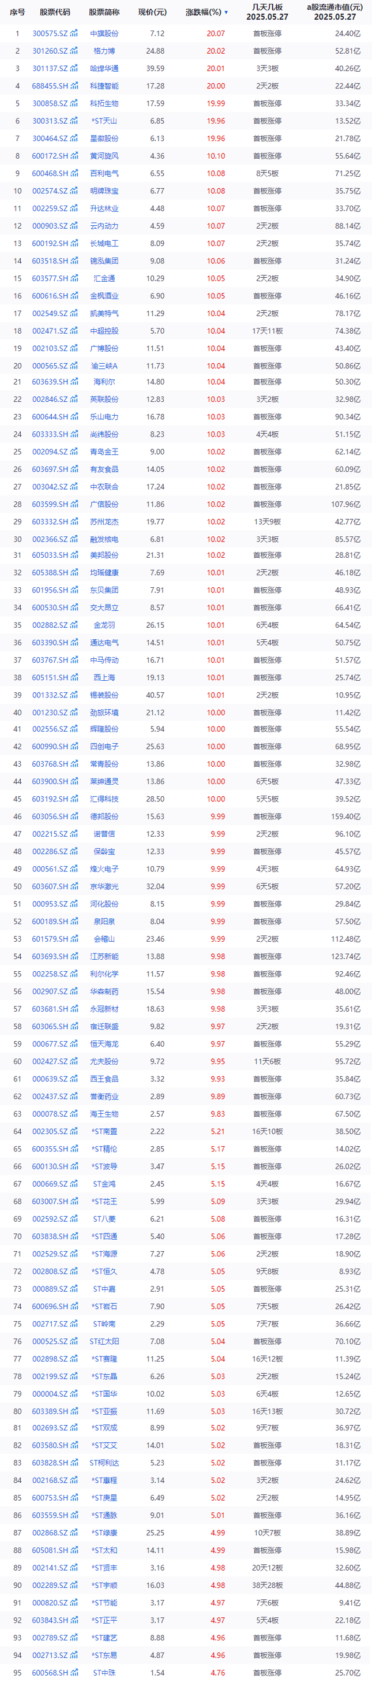Open the stock name link 京华激光

click(104, 887)
